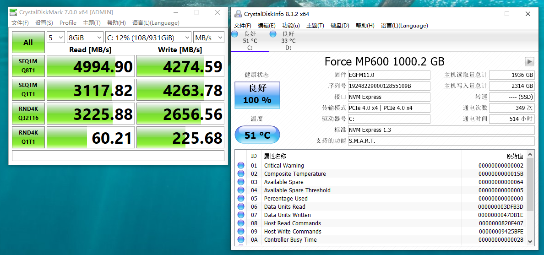Viewport: 544px width, 255px height.
Task: Click the 良好 100 % health status button
Action: [257, 95]
